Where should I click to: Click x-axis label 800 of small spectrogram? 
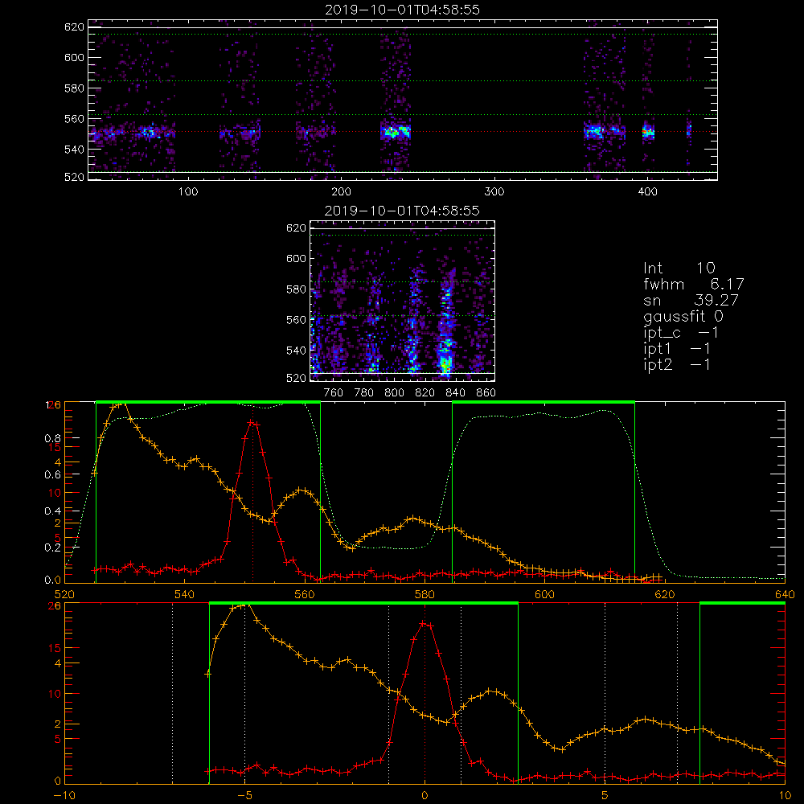click(x=394, y=393)
